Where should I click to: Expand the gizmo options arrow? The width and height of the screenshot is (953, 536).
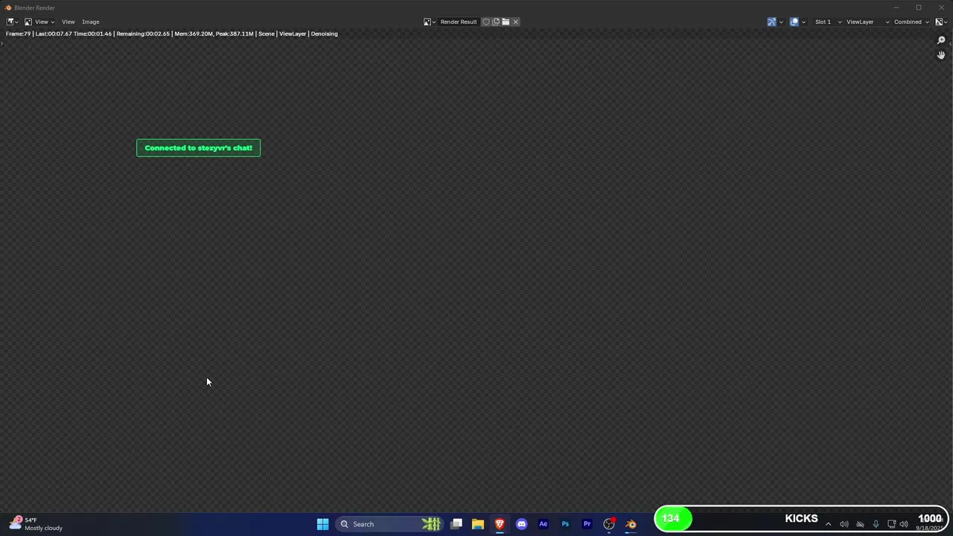pyautogui.click(x=780, y=22)
